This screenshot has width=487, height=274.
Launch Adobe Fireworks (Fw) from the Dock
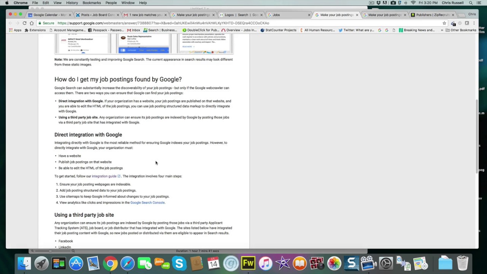tap(248, 263)
